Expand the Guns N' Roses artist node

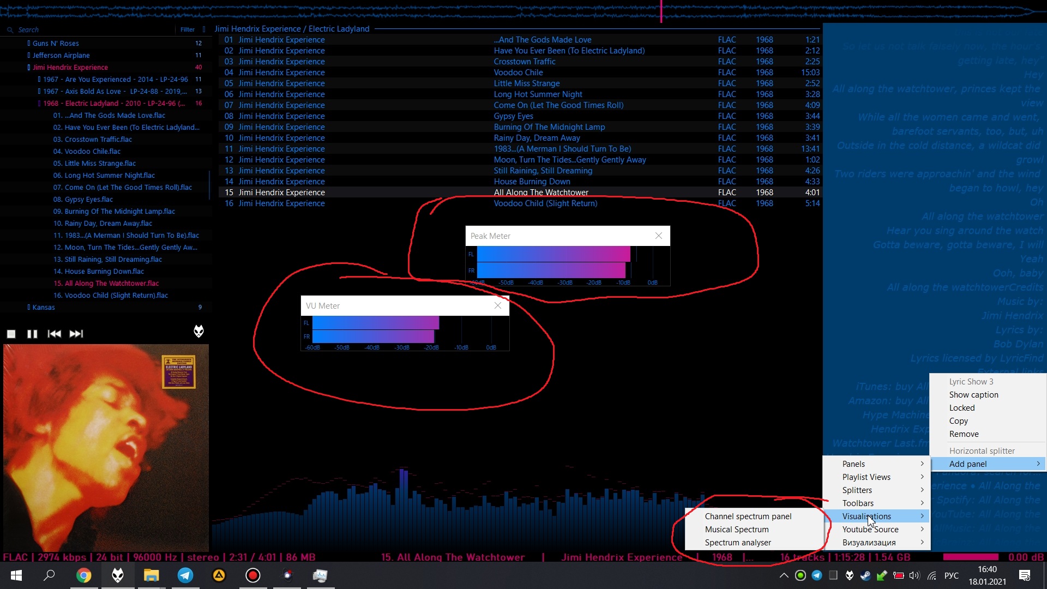click(29, 43)
